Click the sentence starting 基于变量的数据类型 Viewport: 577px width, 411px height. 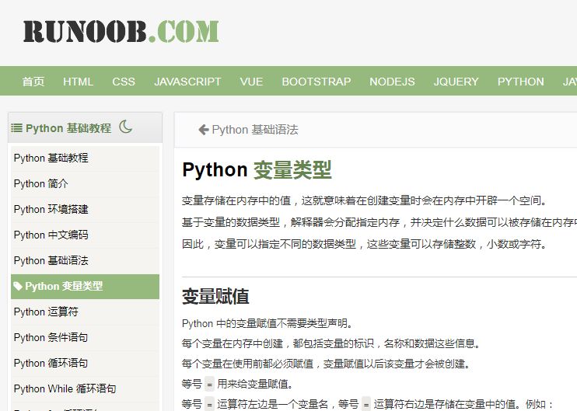[379, 222]
